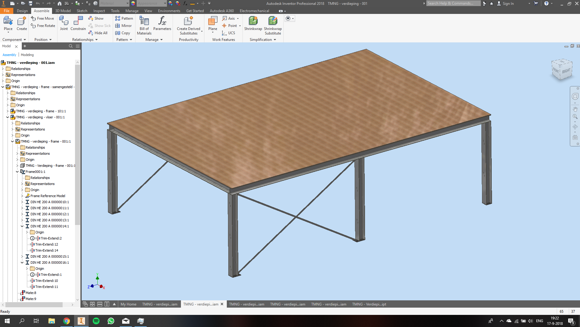Select the Free Rotate tool

[x=42, y=26]
